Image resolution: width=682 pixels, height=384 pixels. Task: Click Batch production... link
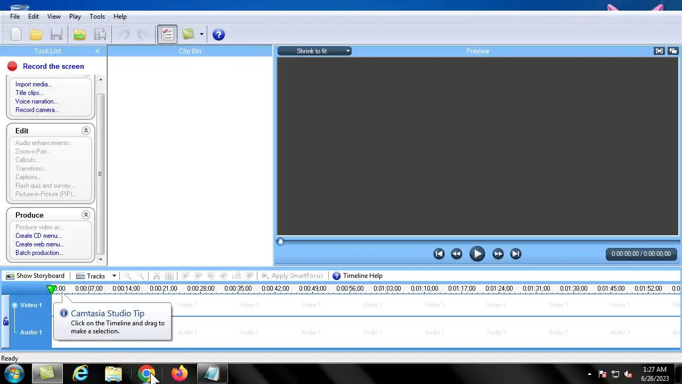[39, 253]
